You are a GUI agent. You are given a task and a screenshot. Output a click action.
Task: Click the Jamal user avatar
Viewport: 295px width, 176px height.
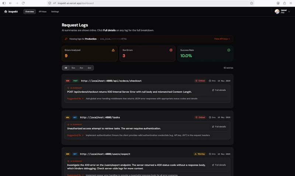[x=277, y=11]
